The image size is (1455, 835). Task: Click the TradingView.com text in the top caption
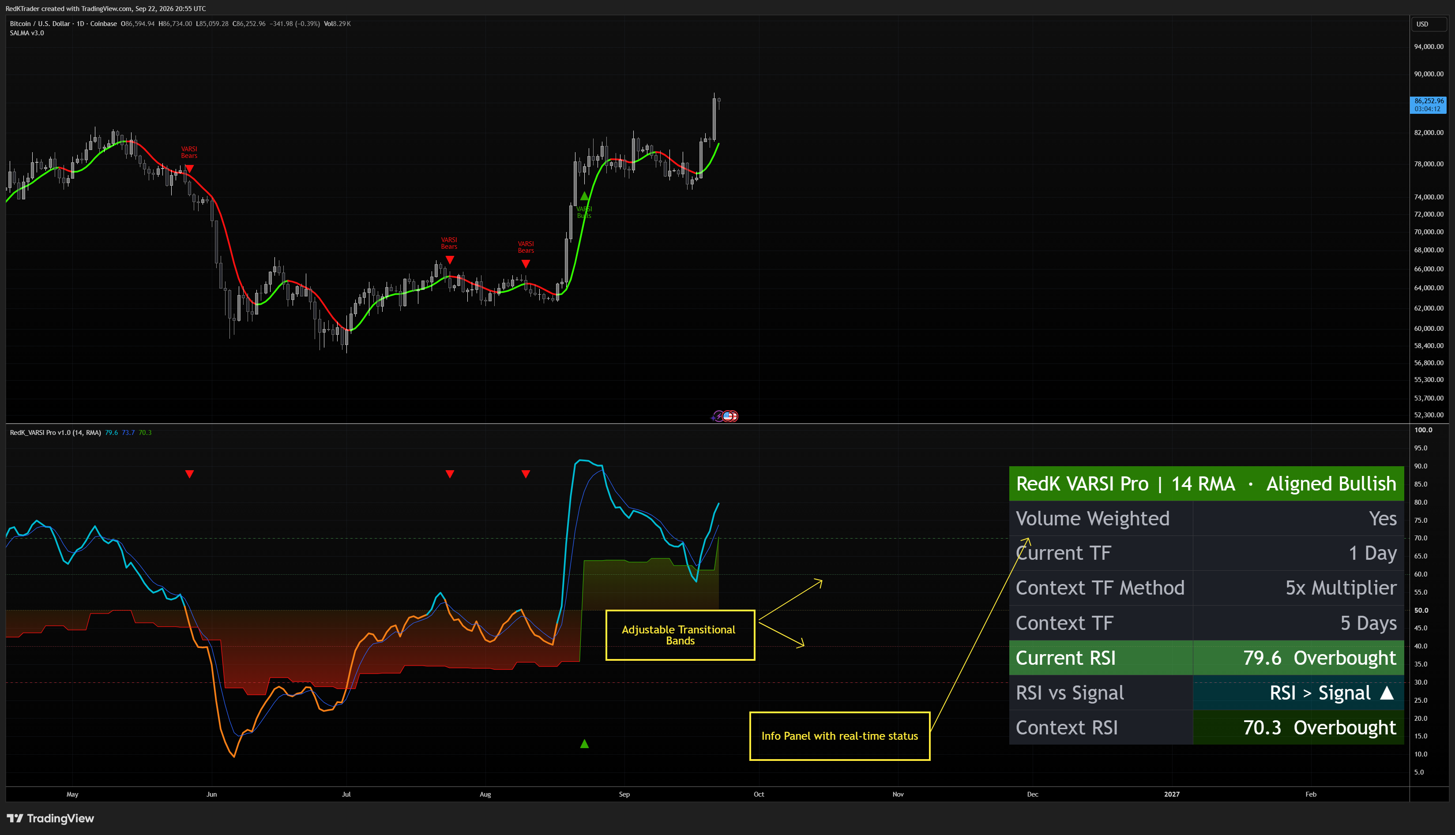click(x=106, y=9)
